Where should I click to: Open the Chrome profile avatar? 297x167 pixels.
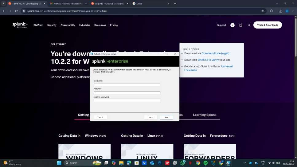click(x=287, y=11)
